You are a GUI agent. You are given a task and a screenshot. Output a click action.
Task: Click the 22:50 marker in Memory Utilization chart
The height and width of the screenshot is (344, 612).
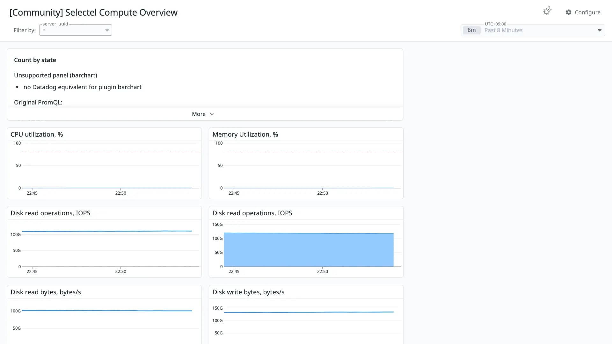pos(322,193)
